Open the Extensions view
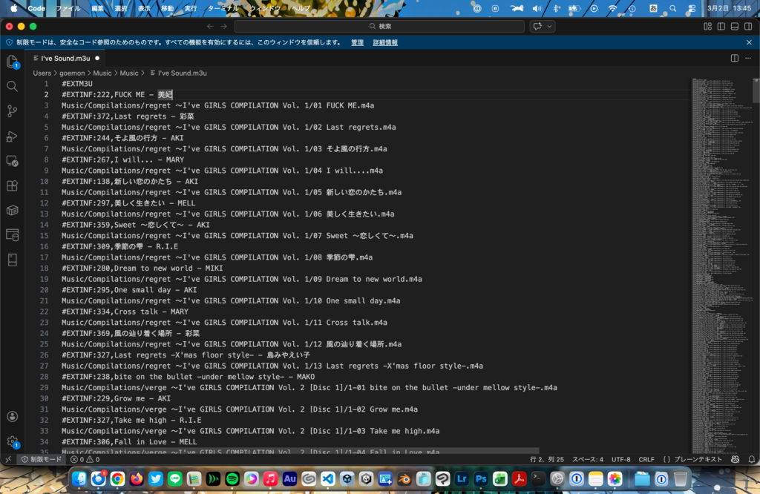760x494 pixels. [12, 185]
